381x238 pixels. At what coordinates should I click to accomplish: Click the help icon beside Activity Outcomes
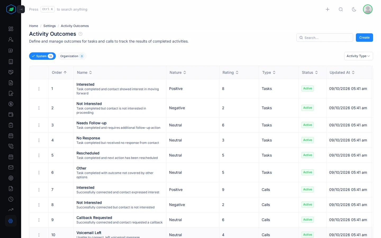click(x=80, y=34)
